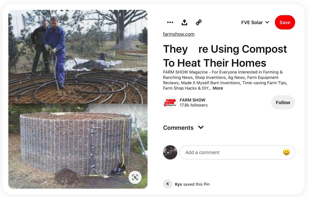Visit the farmshow.com source link

pos(179,34)
